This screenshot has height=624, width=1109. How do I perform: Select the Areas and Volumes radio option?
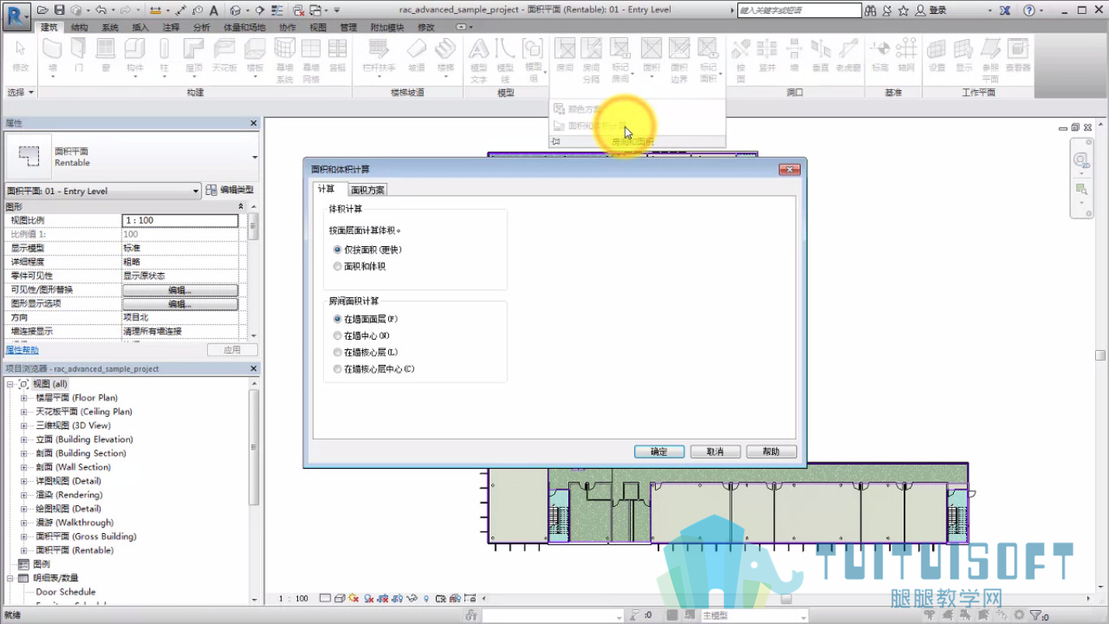point(359,266)
